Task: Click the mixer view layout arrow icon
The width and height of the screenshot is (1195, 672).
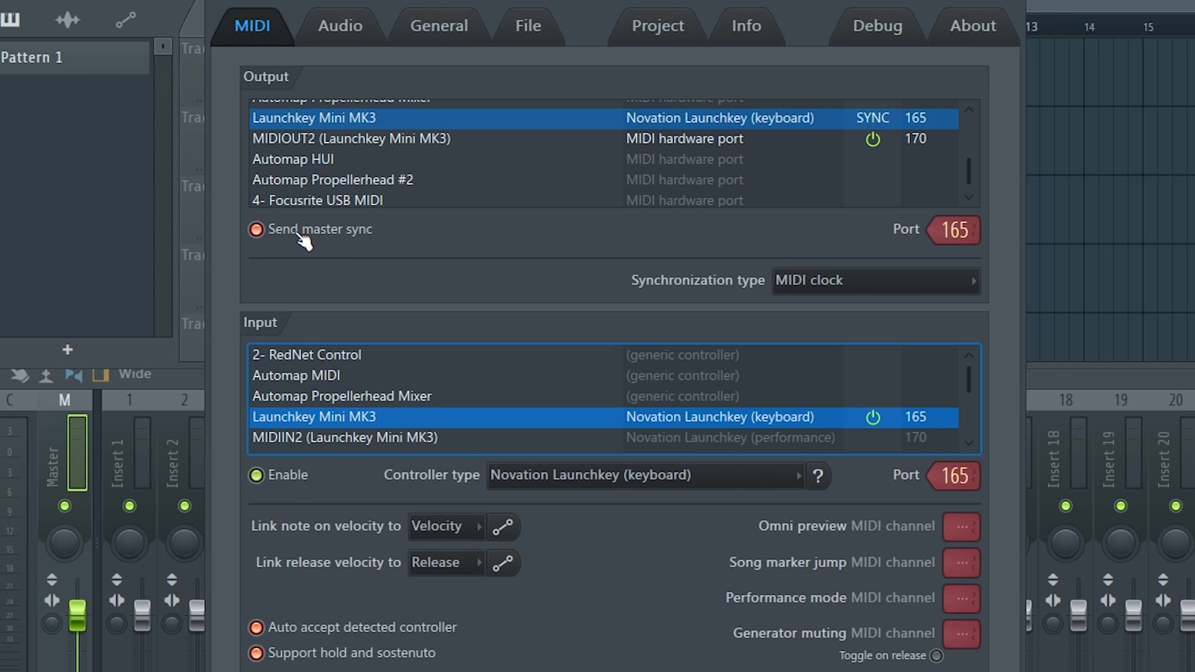Action: pos(19,375)
